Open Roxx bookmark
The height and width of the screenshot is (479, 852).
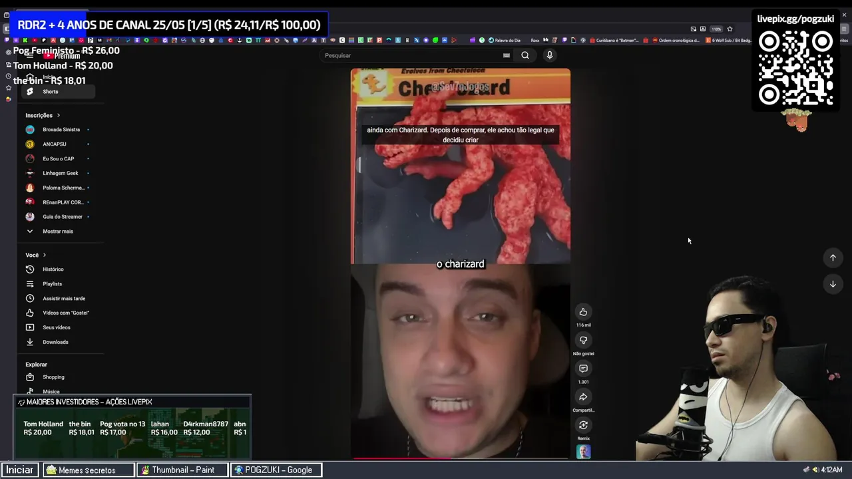pos(535,41)
